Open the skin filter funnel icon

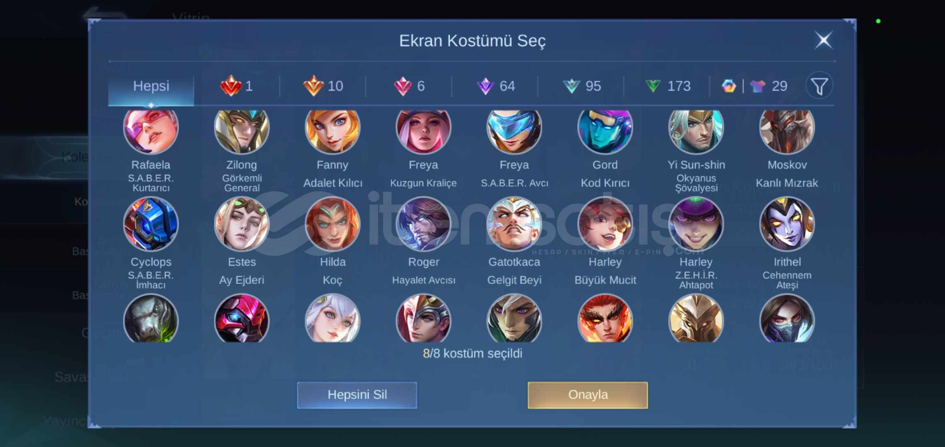pos(819,86)
